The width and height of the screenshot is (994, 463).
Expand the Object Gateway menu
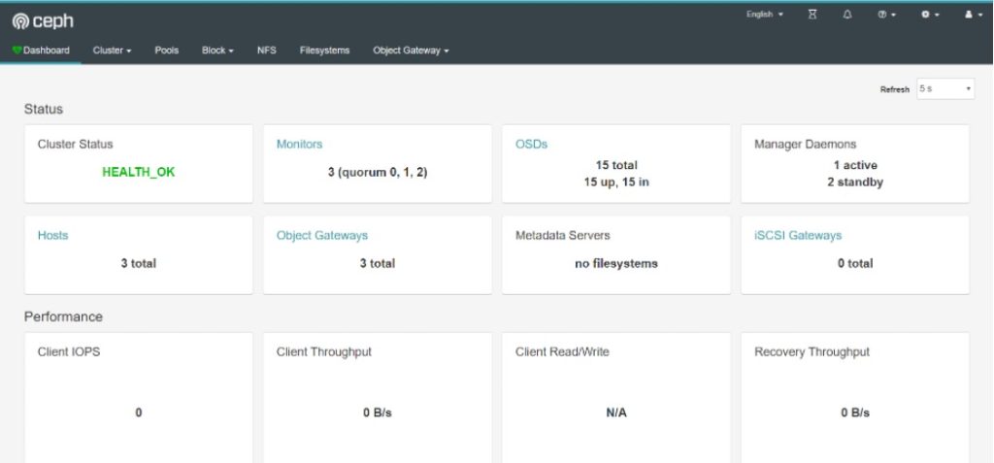[411, 50]
